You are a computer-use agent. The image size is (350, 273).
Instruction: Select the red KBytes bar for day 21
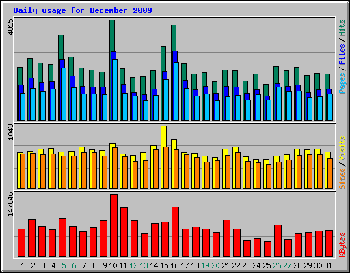pyautogui.click(x=227, y=238)
